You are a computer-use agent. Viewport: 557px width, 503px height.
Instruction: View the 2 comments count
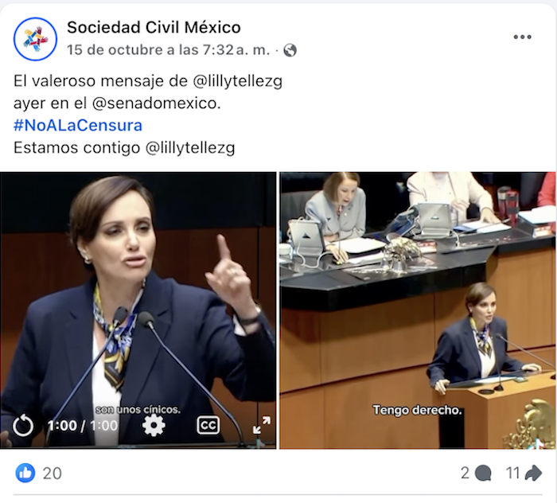tap(465, 474)
